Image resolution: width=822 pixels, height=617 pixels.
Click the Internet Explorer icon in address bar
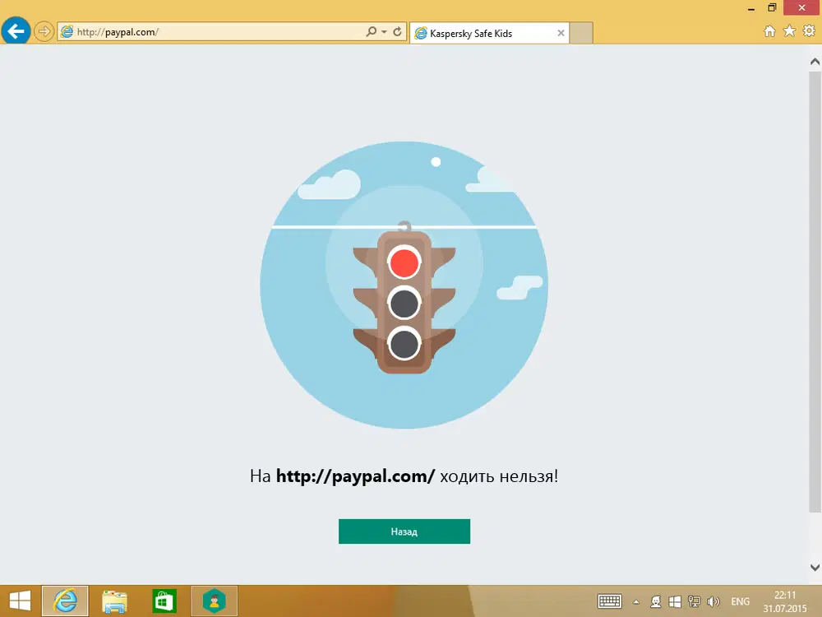(67, 31)
